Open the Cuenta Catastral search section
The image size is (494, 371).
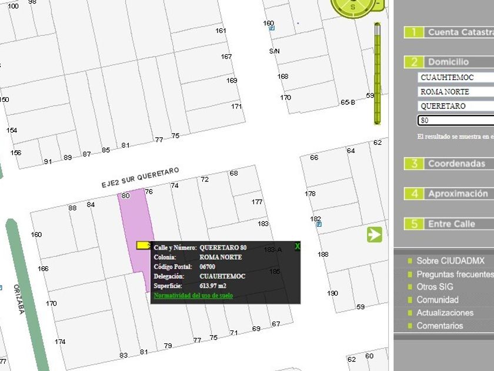449,32
